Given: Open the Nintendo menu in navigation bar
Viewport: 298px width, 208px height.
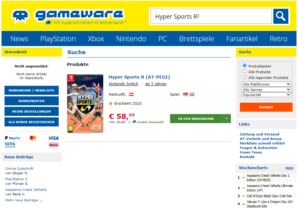Looking at the screenshot, I should tap(131, 39).
